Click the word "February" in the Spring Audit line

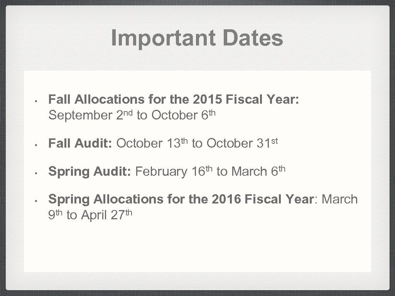tap(162, 172)
